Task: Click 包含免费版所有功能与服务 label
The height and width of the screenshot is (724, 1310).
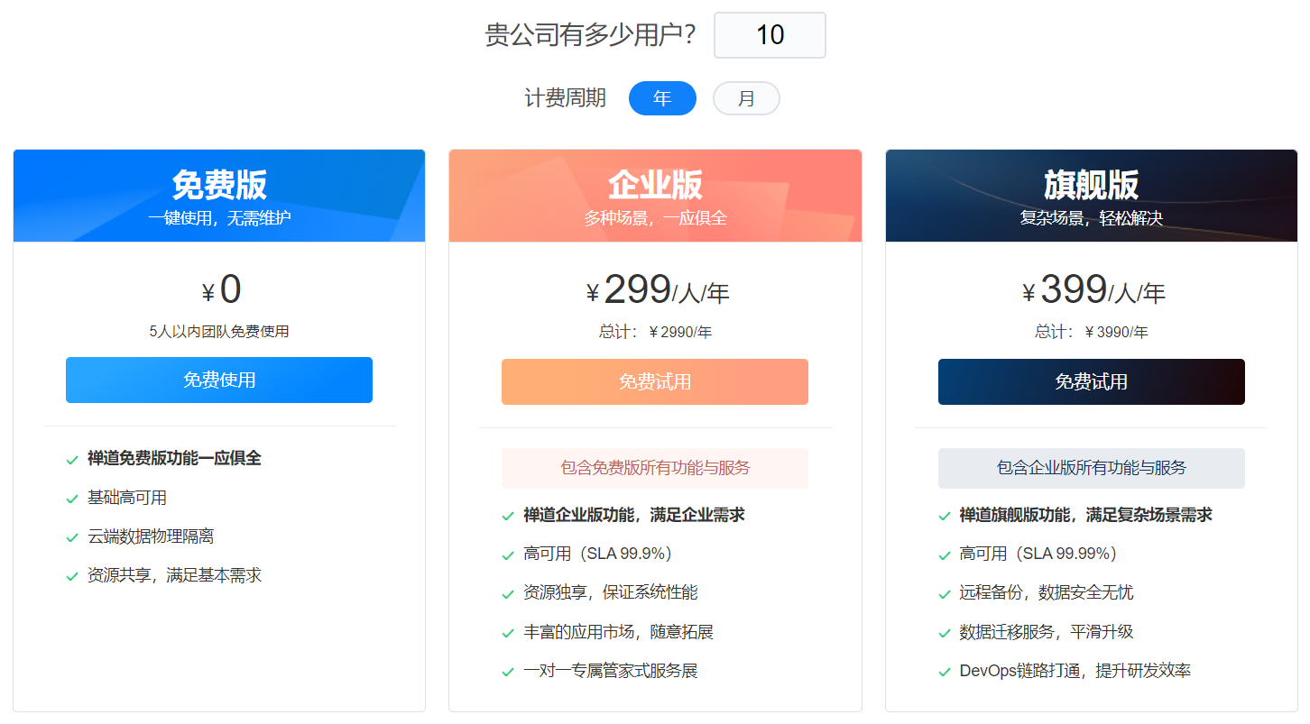Action: (655, 468)
